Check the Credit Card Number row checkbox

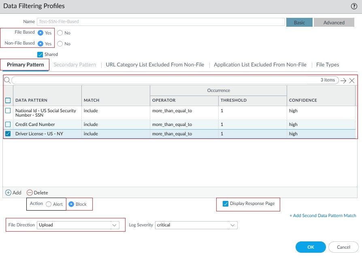(8, 124)
